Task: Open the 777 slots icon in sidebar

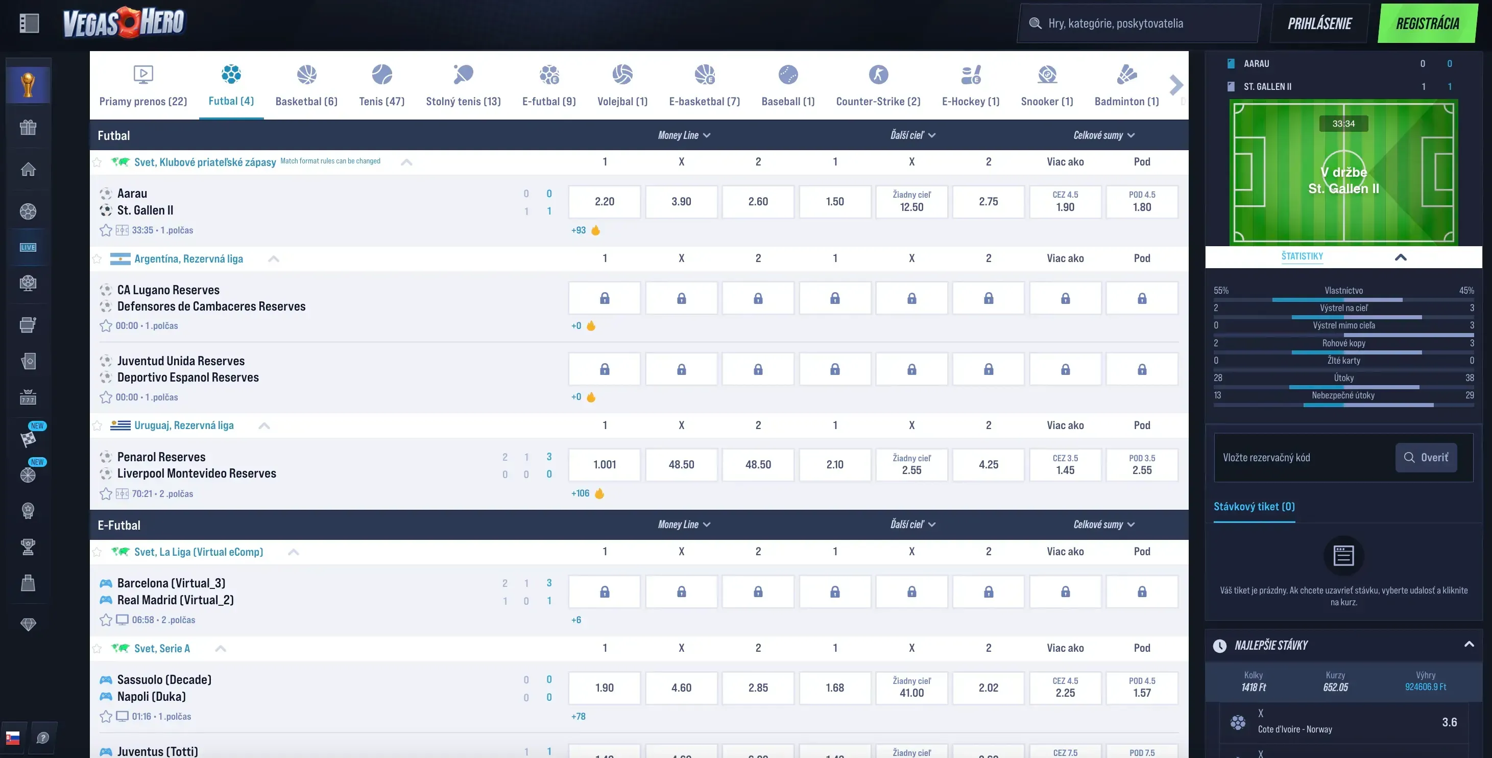Action: pos(28,397)
